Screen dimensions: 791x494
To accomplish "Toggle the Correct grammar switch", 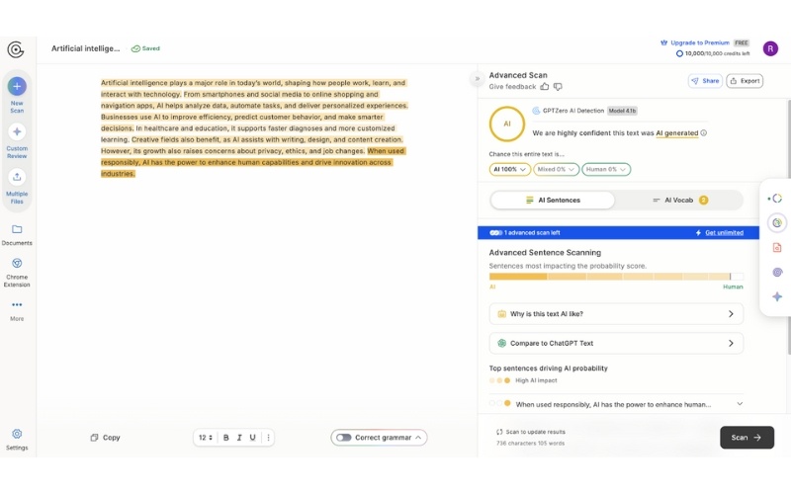I will 343,438.
